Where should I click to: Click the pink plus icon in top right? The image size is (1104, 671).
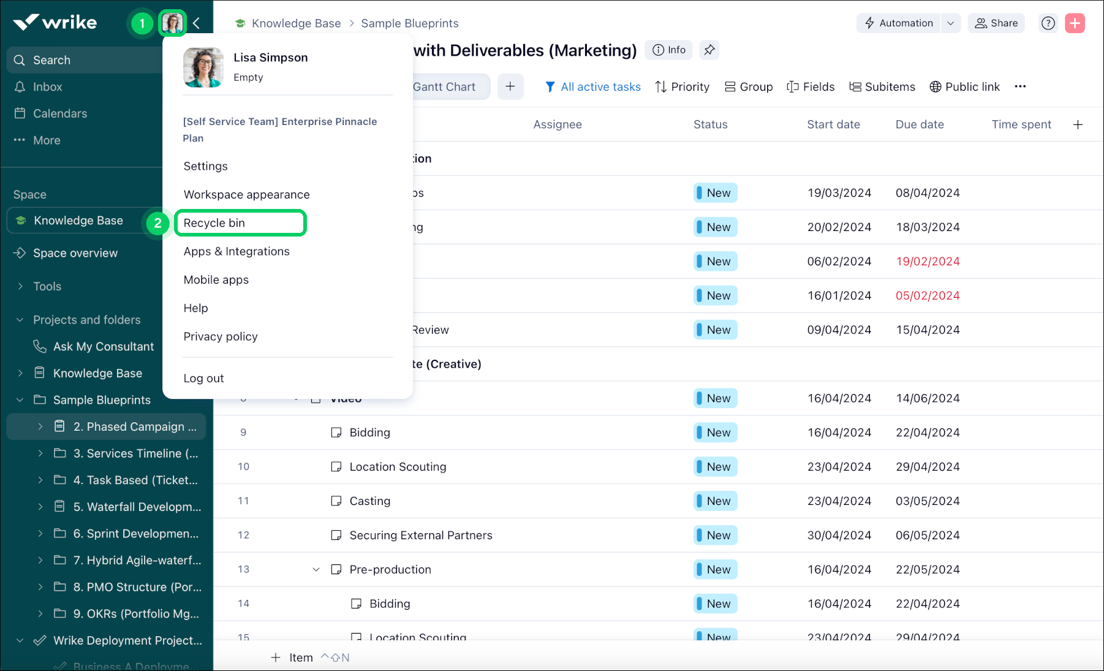tap(1075, 23)
